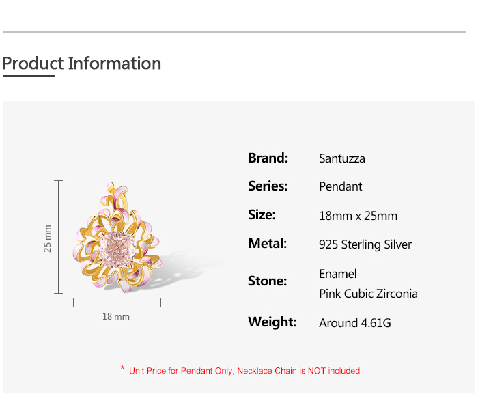Screen dimensions: 478x420
Task: Click the Series: label
Action: [x=268, y=186]
